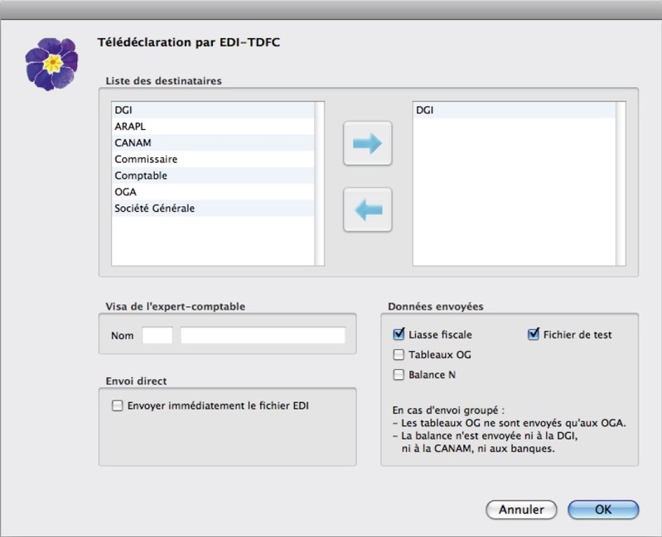
Task: Uncheck the Liasse fiscale checkbox
Action: click(x=399, y=334)
